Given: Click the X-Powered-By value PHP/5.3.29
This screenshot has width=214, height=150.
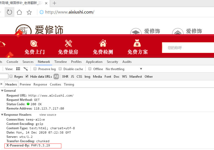Looking at the screenshot, I should tap(41, 145).
